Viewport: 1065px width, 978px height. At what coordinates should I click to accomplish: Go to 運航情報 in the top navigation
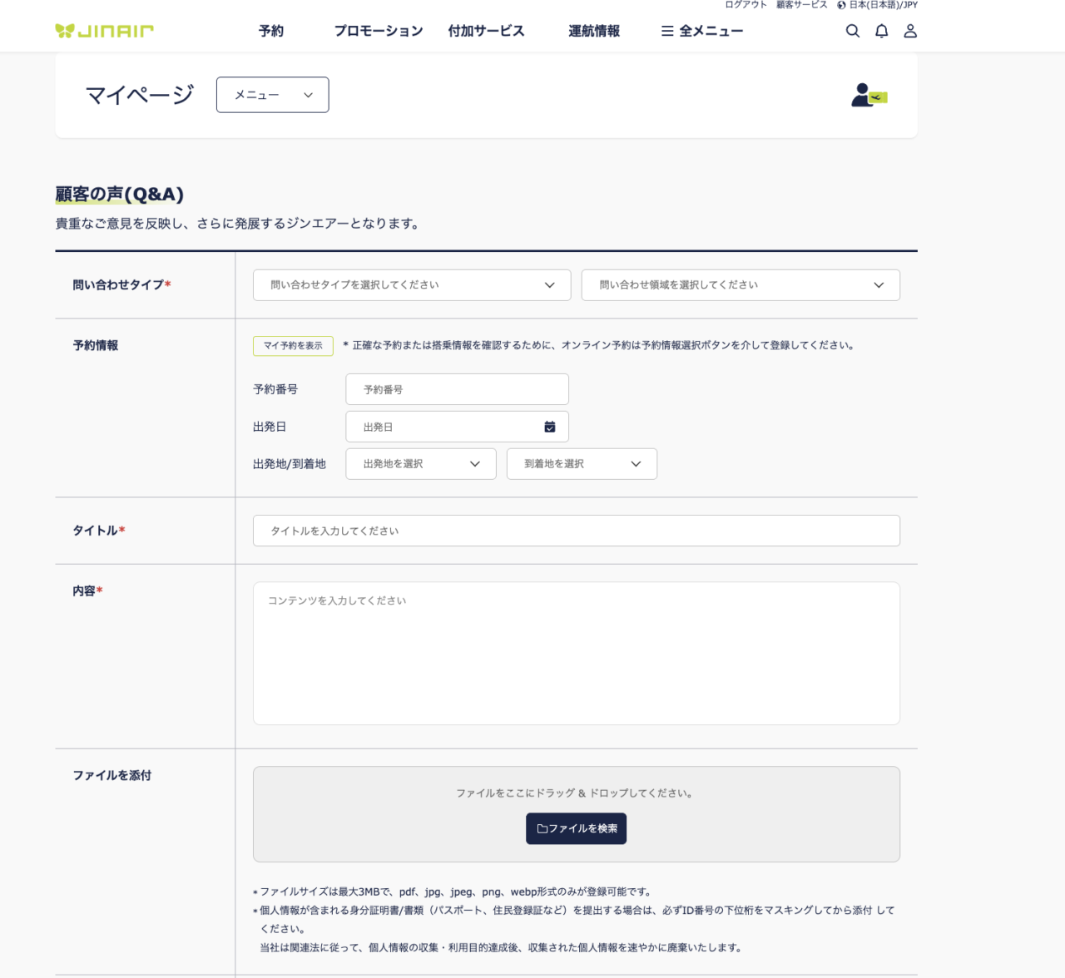pos(593,31)
